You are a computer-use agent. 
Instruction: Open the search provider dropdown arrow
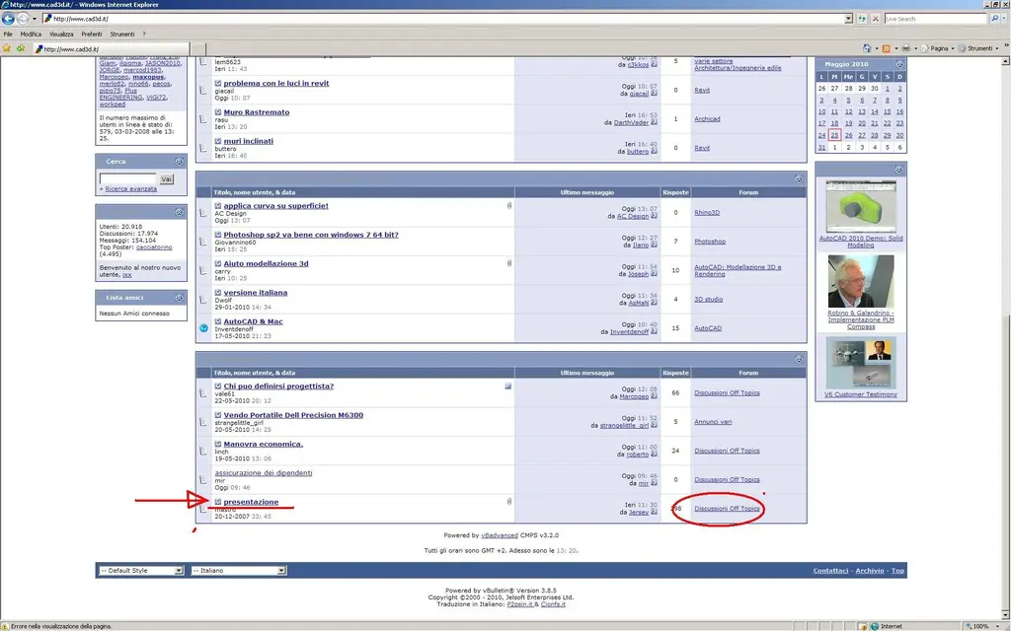[1004, 19]
